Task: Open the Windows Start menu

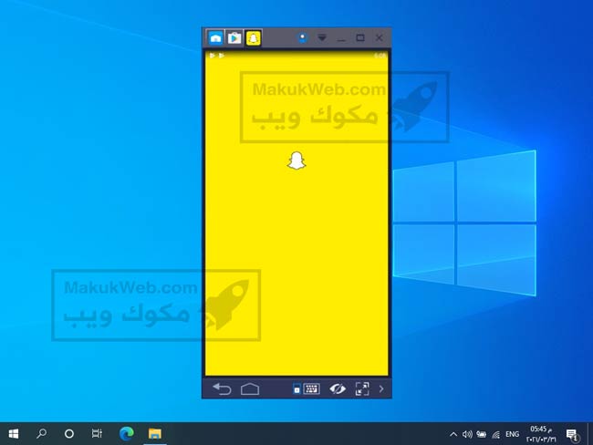Action: tap(14, 434)
